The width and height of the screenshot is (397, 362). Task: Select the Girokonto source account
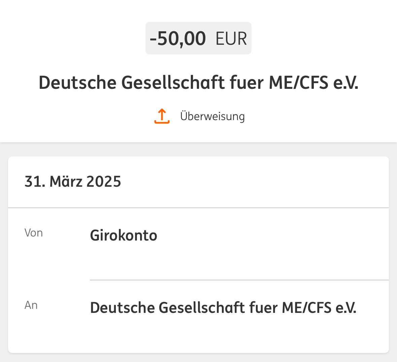pyautogui.click(x=124, y=236)
